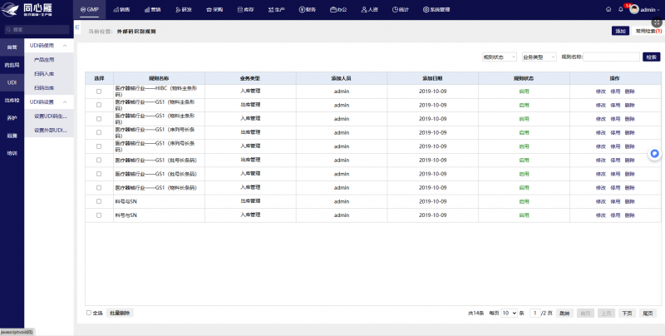Open the home icon in top bar
665x336 pixels.
(x=608, y=9)
